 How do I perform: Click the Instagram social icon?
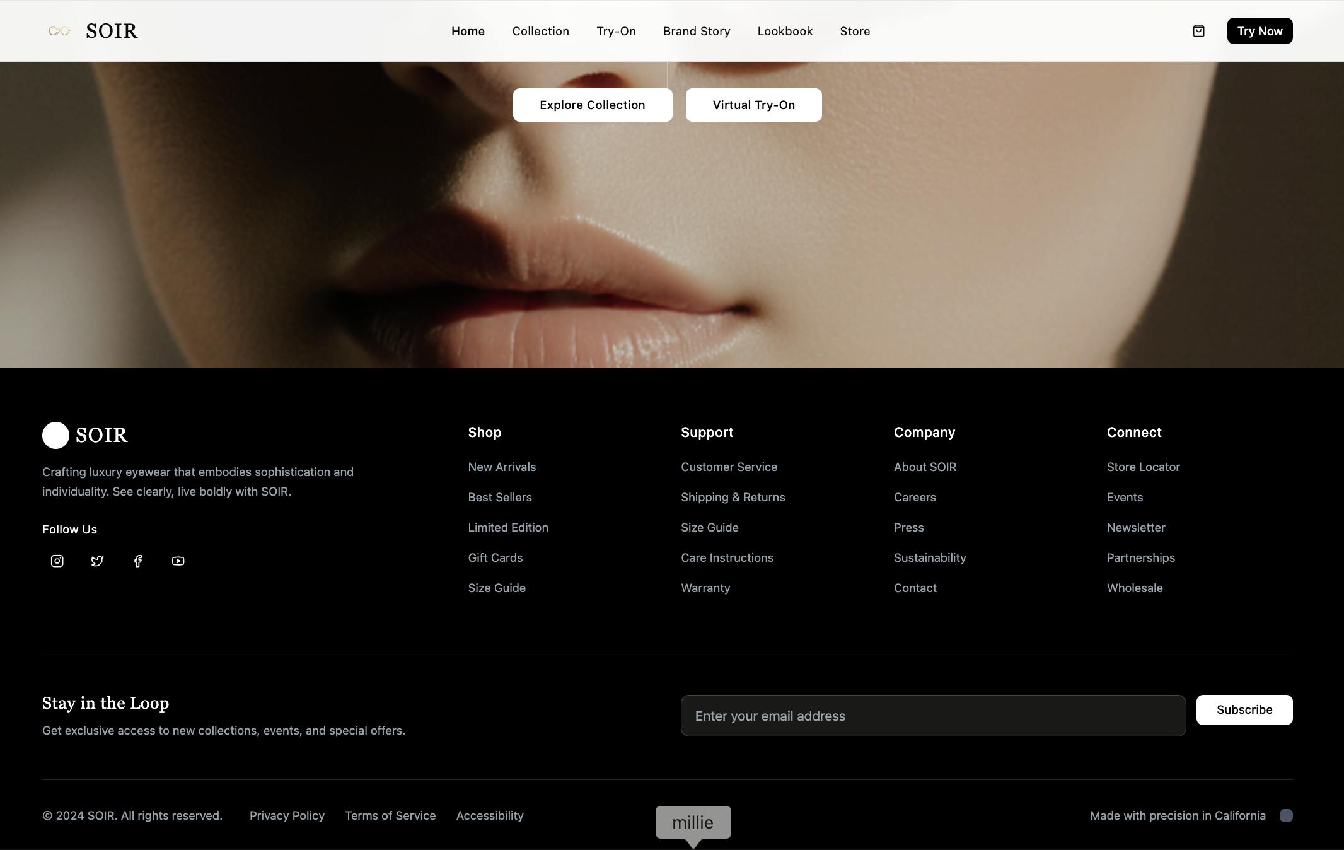[x=57, y=561]
